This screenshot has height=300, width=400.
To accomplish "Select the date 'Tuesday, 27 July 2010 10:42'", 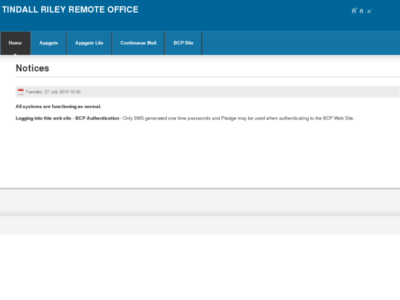I will [53, 92].
